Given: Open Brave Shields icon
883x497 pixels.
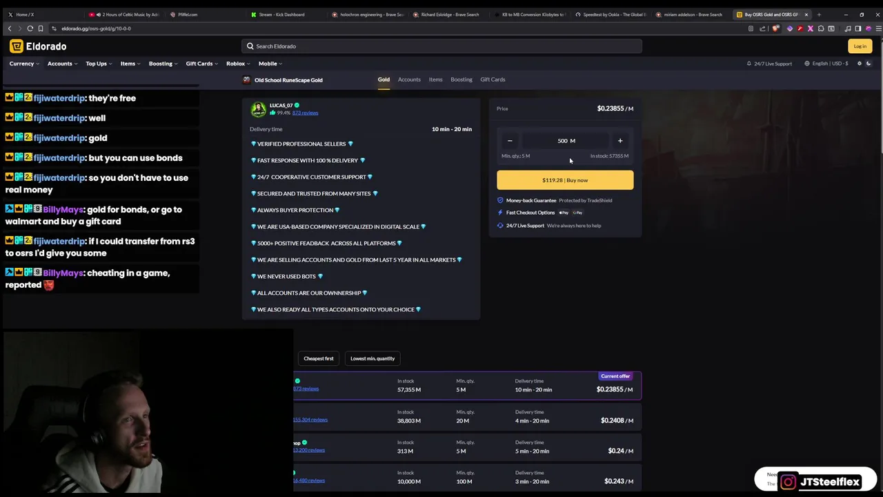Looking at the screenshot, I should click(775, 28).
